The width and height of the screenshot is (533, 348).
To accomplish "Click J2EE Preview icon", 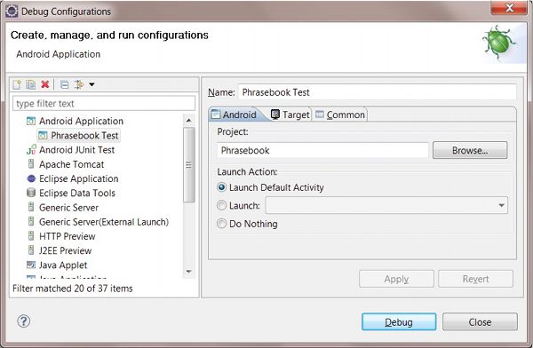I will coord(31,250).
